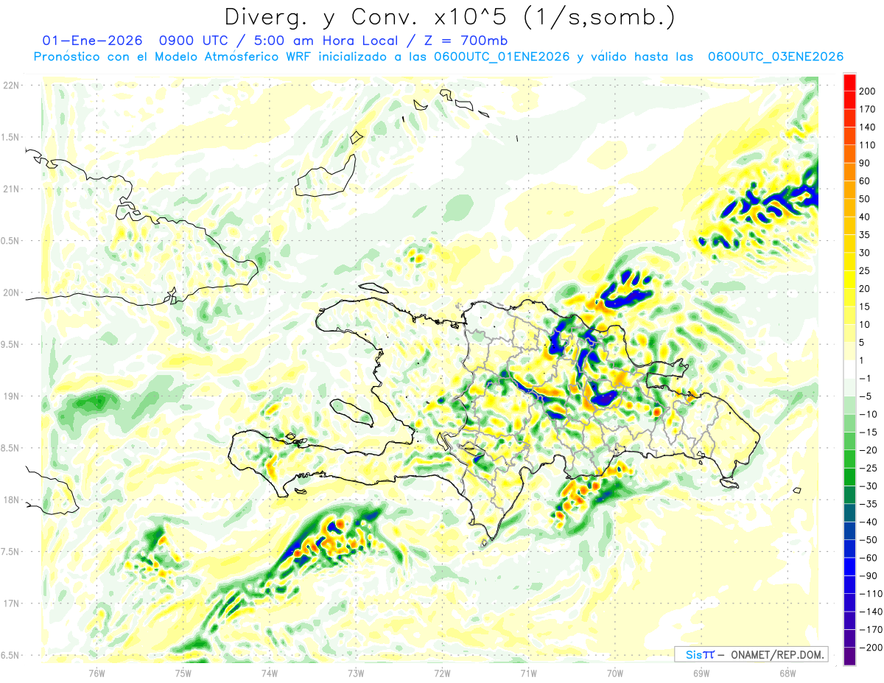Click the '22N' latitude label
884x683 pixels.
(x=11, y=85)
